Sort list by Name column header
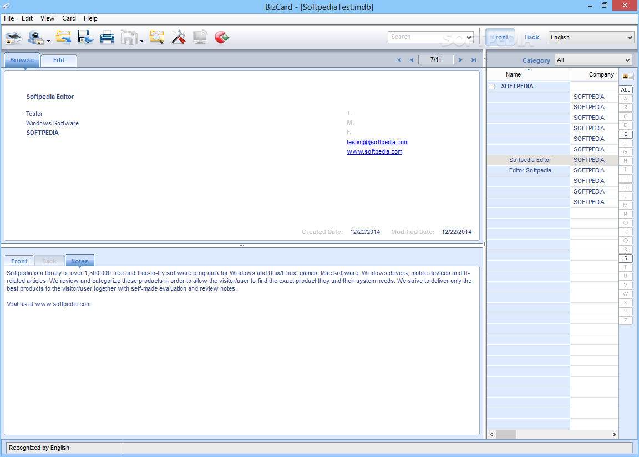This screenshot has width=639, height=457. (x=528, y=74)
